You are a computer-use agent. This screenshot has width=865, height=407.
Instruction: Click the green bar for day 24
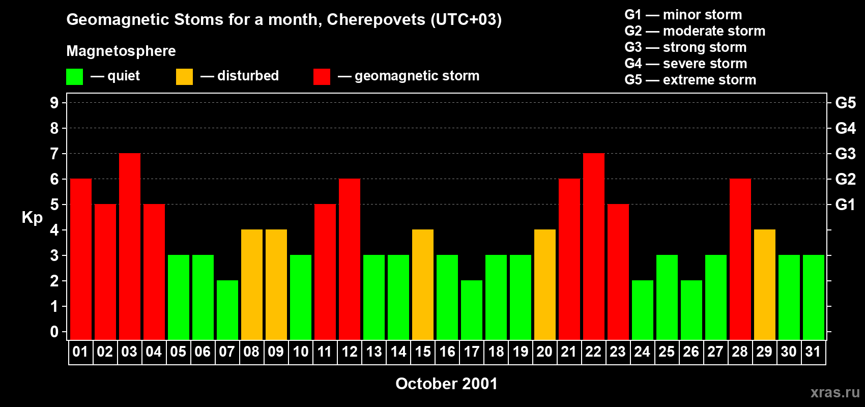point(643,310)
